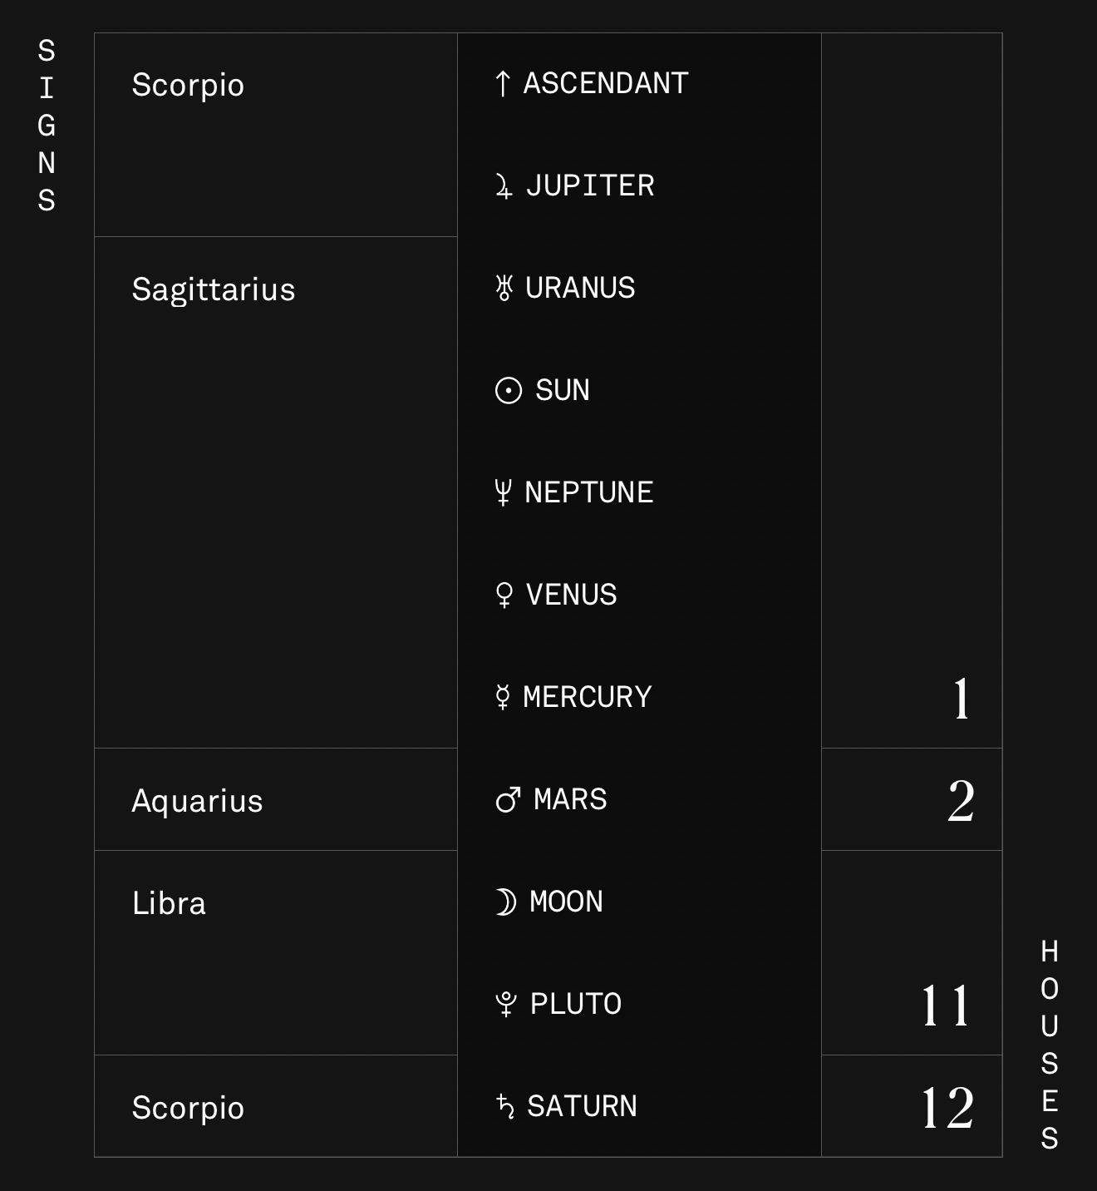Click house number 12

947,1108
